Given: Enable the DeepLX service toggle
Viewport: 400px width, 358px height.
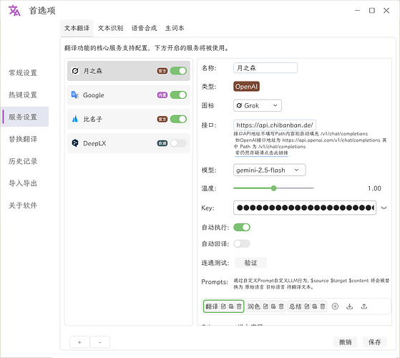Looking at the screenshot, I should [x=178, y=143].
